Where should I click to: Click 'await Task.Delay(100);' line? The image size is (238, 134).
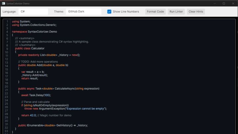pyautogui.click(x=36, y=95)
